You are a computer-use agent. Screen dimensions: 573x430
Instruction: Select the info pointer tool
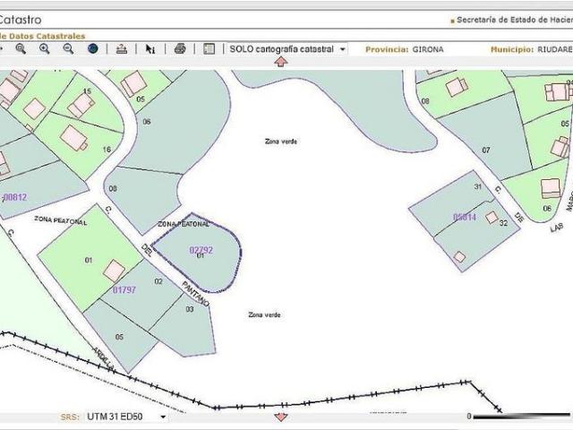pyautogui.click(x=150, y=49)
